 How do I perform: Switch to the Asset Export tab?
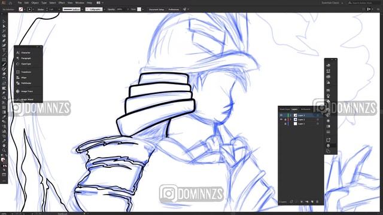pos(285,109)
